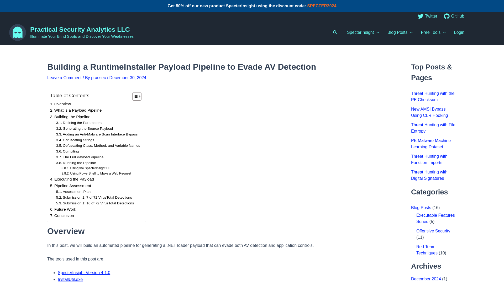This screenshot has width=504, height=283.
Task: Click the search magnifier icon
Action: pos(335,32)
